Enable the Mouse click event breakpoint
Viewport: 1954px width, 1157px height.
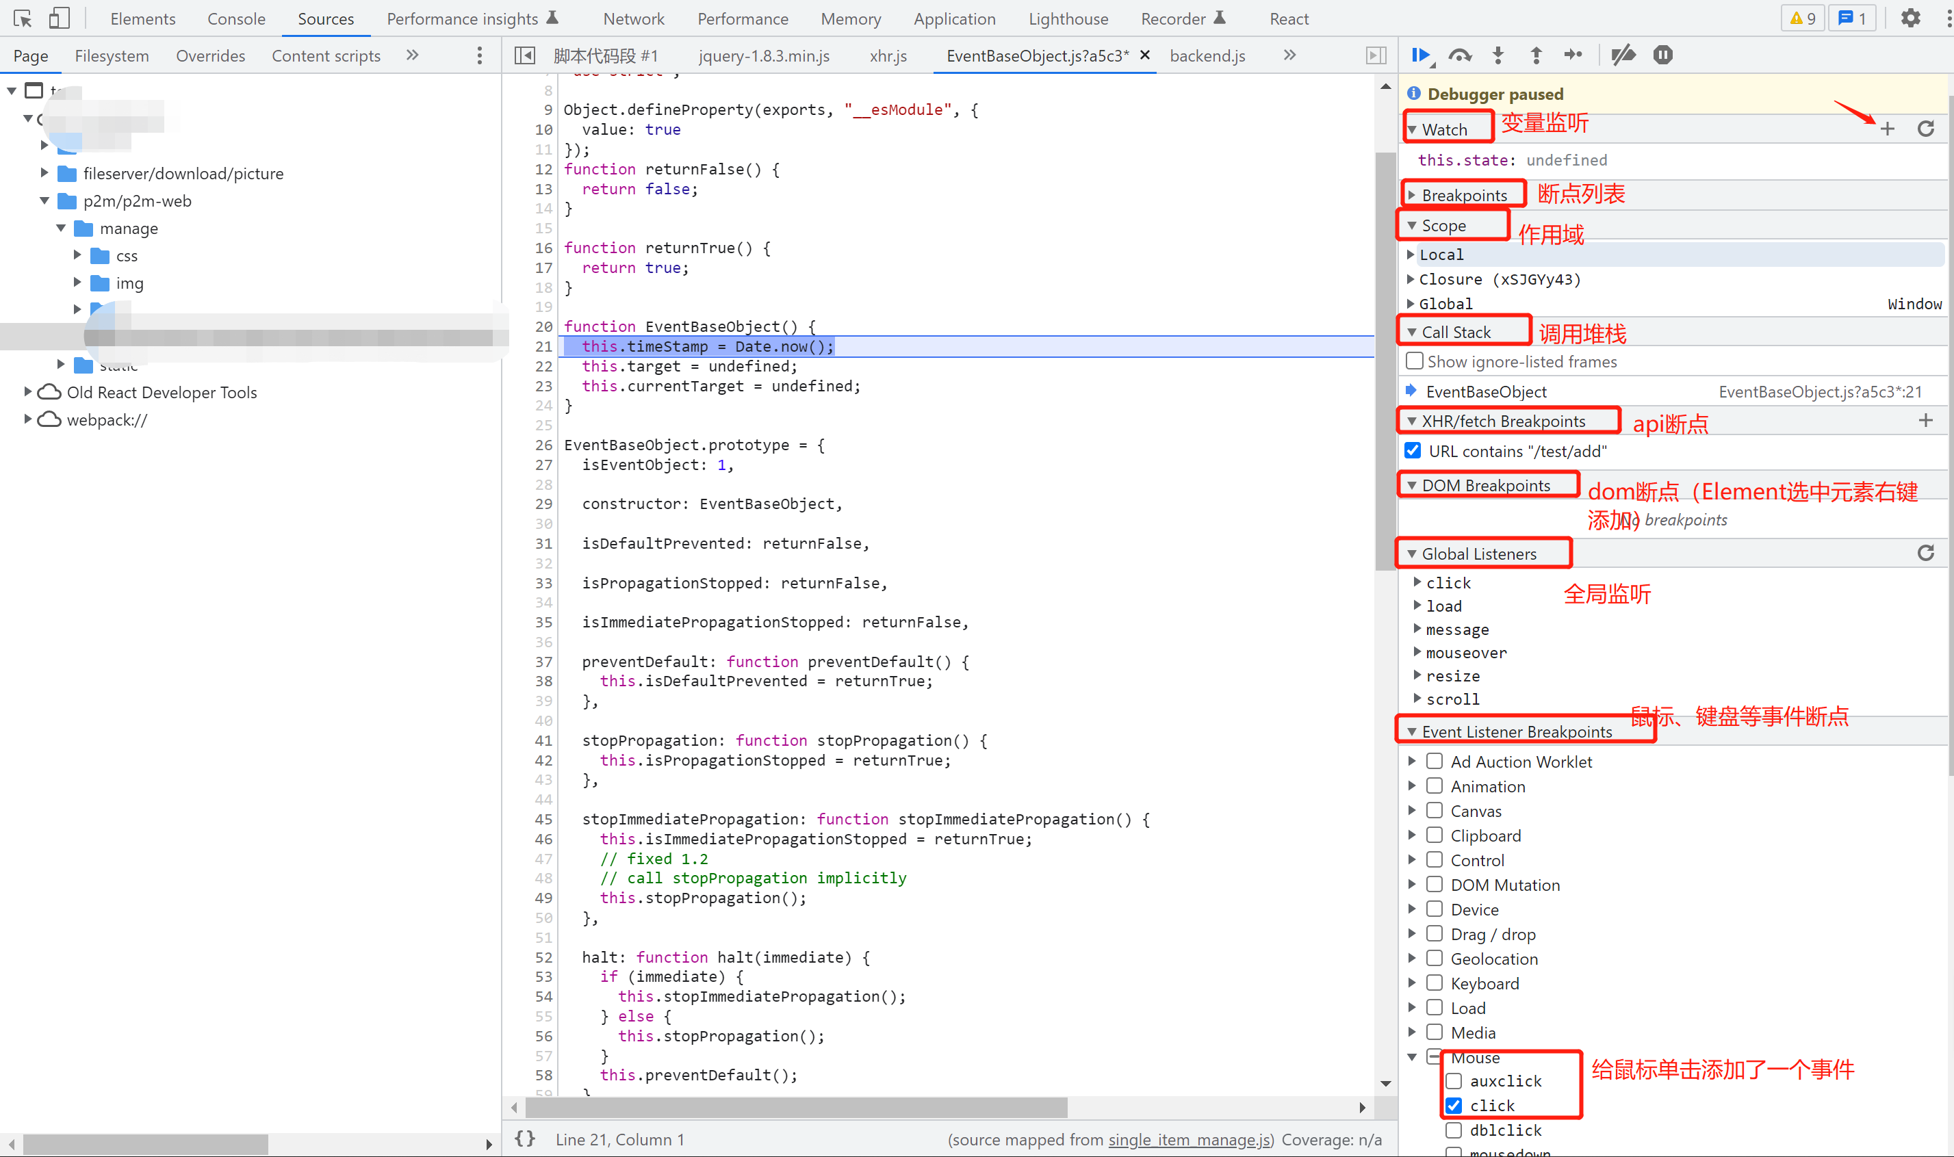click(x=1457, y=1105)
